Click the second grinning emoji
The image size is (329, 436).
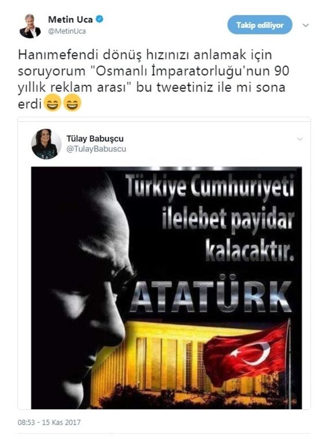pyautogui.click(x=72, y=103)
